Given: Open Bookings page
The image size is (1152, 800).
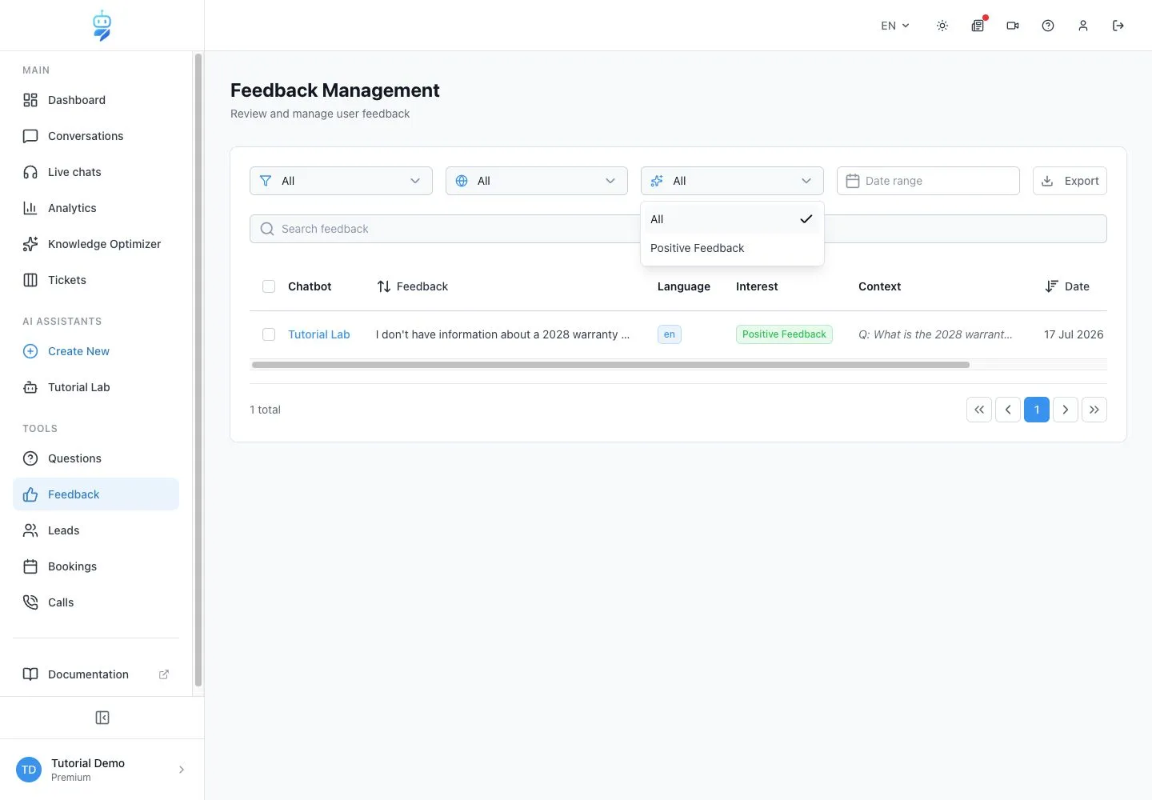Looking at the screenshot, I should point(96,566).
